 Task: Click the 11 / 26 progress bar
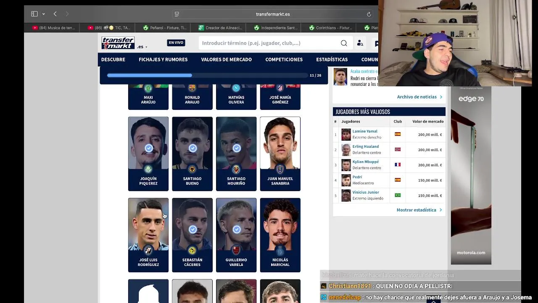click(207, 75)
